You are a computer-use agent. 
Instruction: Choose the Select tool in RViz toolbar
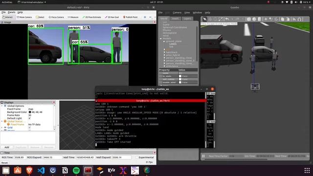40,17
